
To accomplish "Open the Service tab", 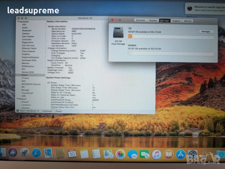I will [188, 21].
